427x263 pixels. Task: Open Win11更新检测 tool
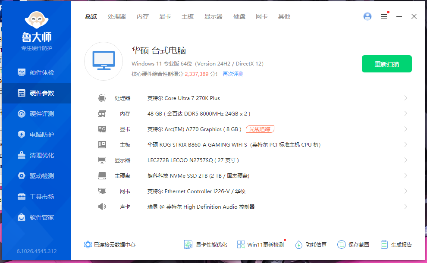click(261, 244)
